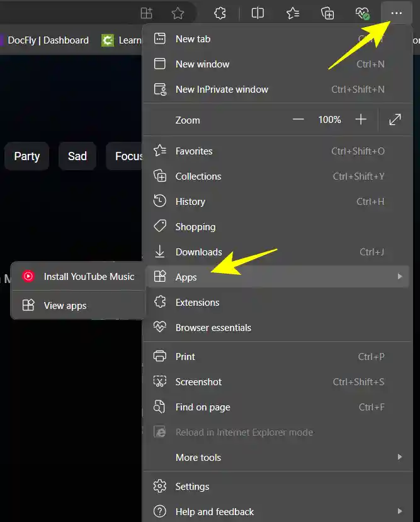Click the Extensions puzzle icon in menu
The image size is (420, 522).
click(x=160, y=301)
